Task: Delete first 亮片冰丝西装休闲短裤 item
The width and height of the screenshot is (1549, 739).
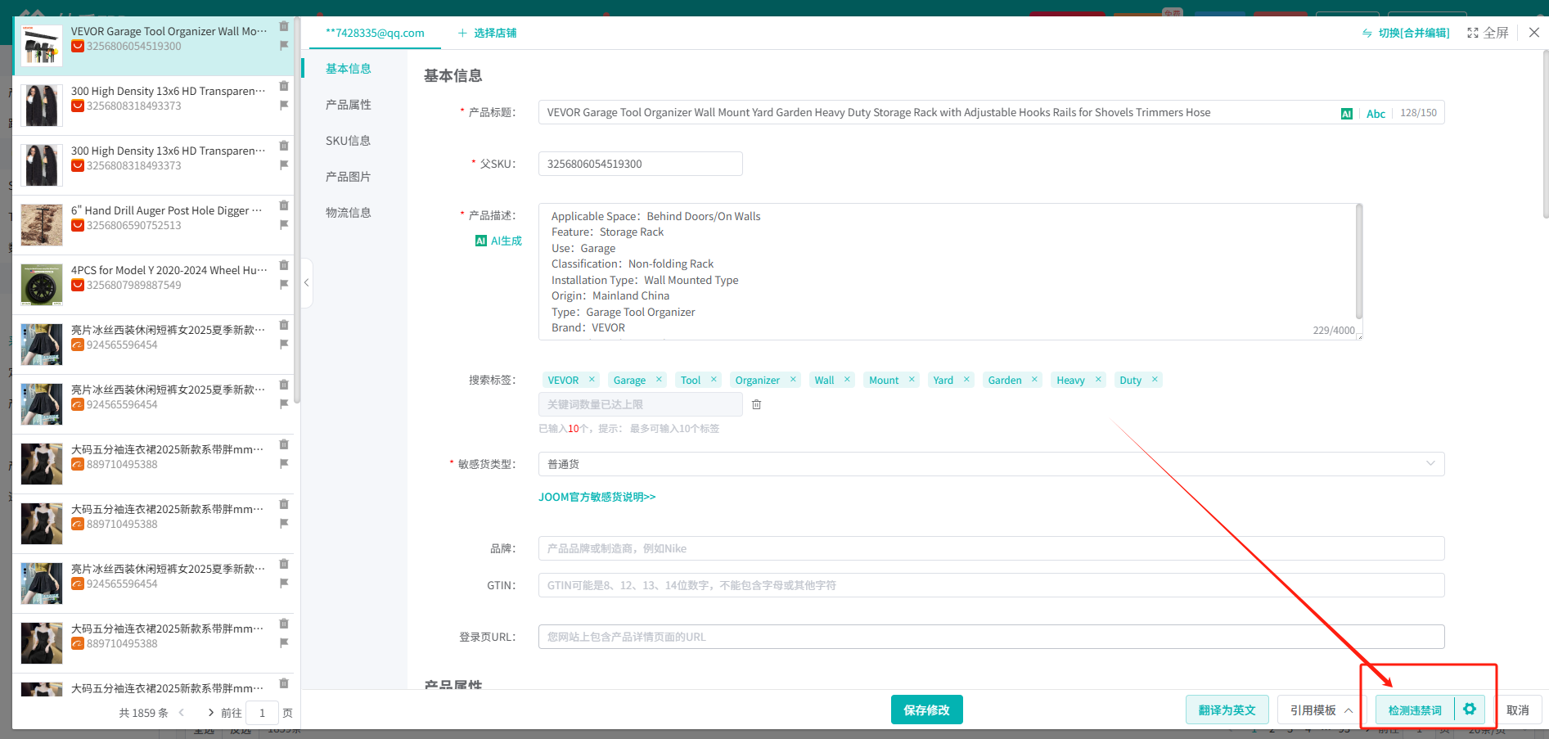Action: click(x=284, y=325)
